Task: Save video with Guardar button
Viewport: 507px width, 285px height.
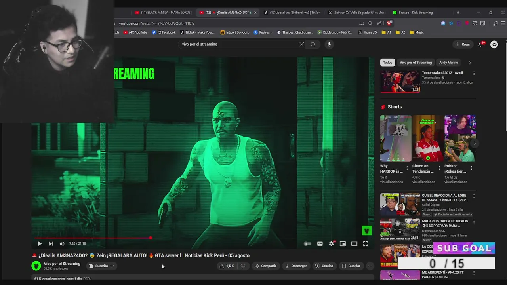Action: point(351,266)
